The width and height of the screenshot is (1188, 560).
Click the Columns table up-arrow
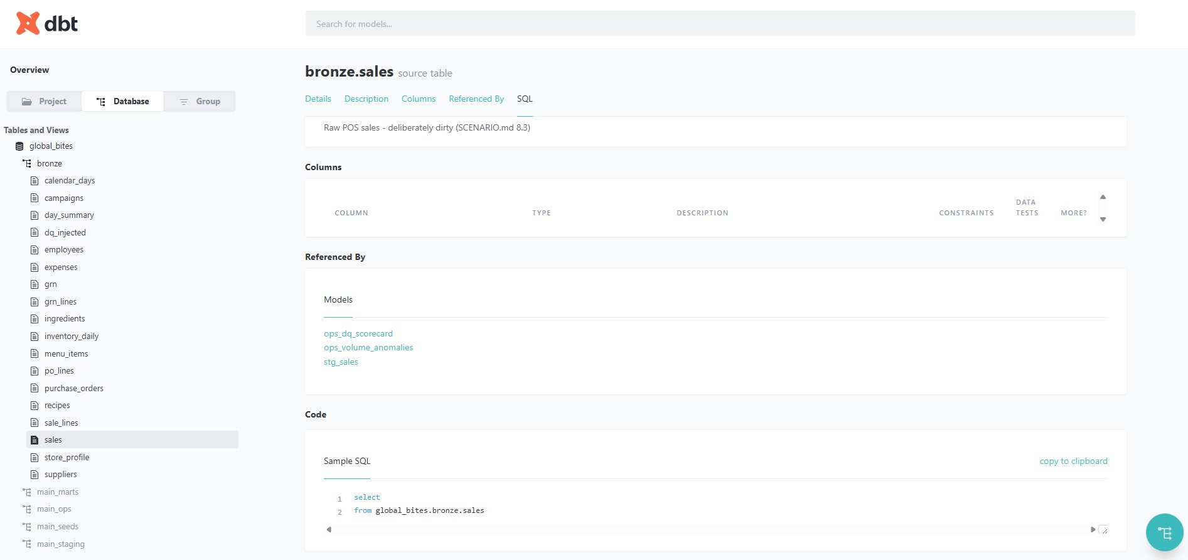[x=1103, y=197]
